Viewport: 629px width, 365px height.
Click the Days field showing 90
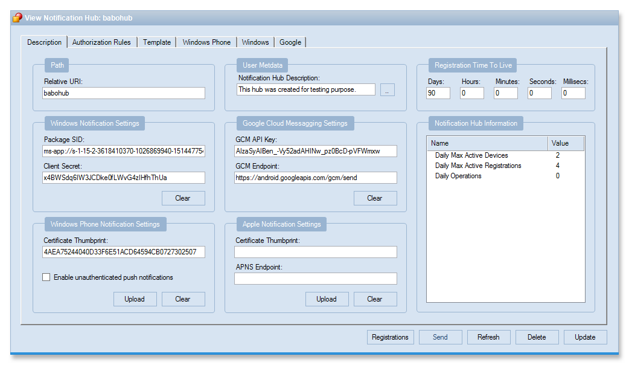[438, 93]
